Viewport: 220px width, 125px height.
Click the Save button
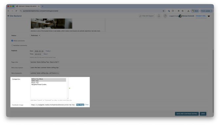click(203, 114)
